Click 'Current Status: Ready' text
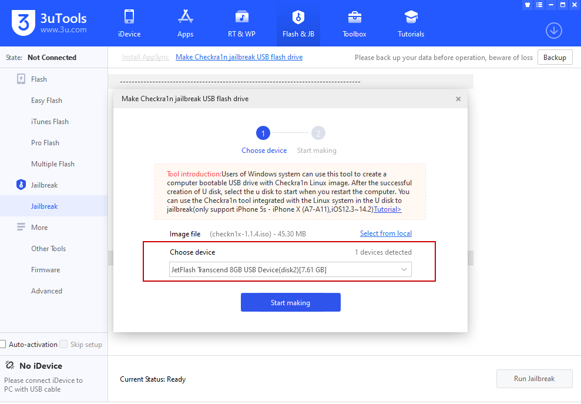This screenshot has width=581, height=404. tap(153, 379)
